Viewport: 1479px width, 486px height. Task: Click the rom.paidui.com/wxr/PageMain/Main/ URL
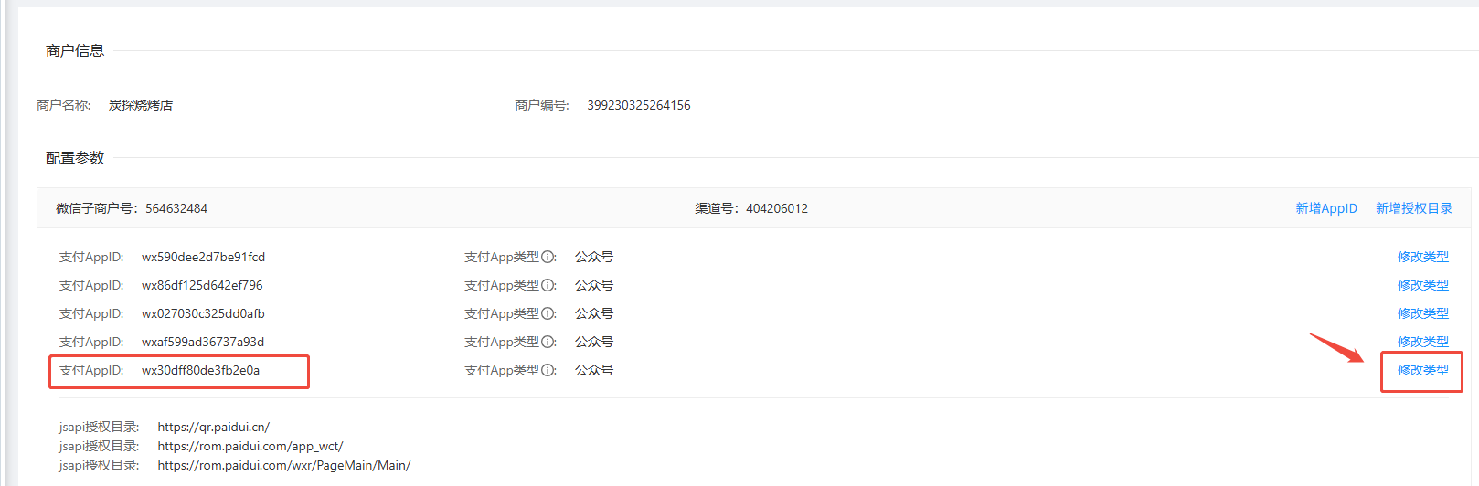284,465
